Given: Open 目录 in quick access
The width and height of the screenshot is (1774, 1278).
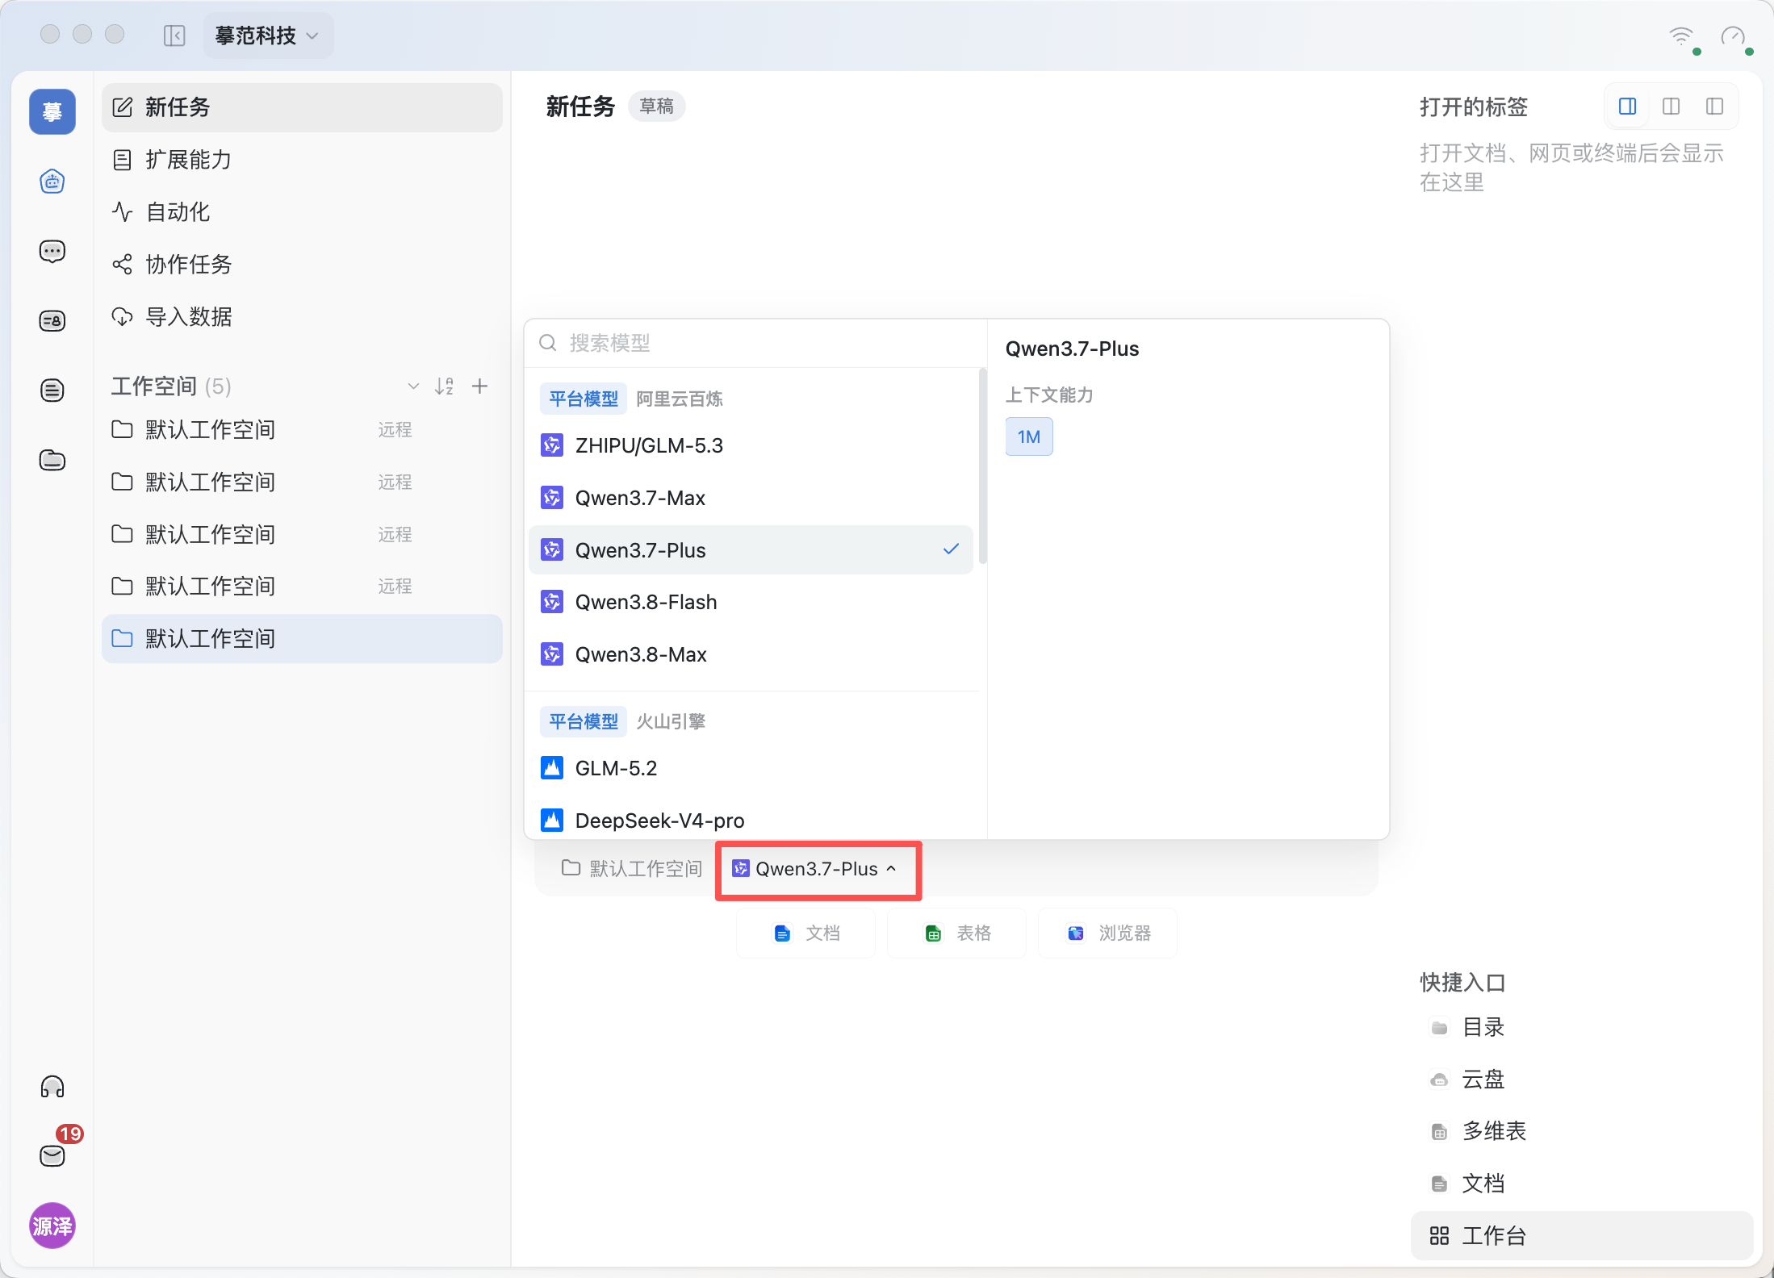Looking at the screenshot, I should point(1582,1028).
